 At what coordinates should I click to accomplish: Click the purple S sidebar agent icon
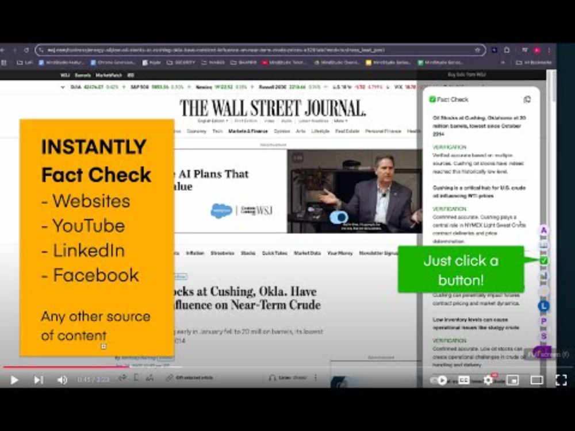(543, 336)
